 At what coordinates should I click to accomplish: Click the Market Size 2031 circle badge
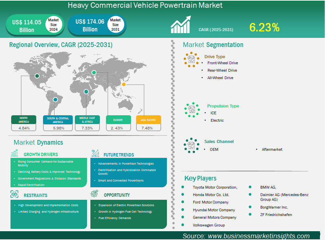point(115,25)
